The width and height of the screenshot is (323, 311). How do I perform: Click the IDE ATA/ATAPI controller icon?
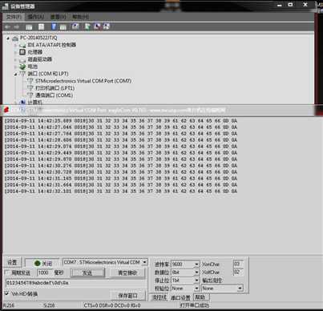coord(22,45)
